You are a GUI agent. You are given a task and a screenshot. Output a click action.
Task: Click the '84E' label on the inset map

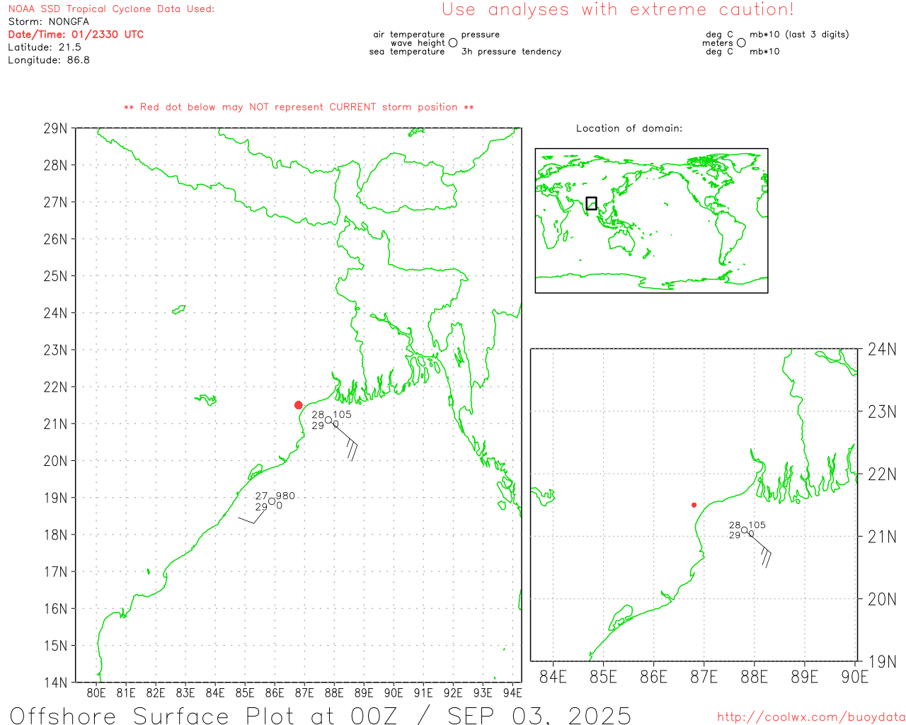tap(553, 677)
